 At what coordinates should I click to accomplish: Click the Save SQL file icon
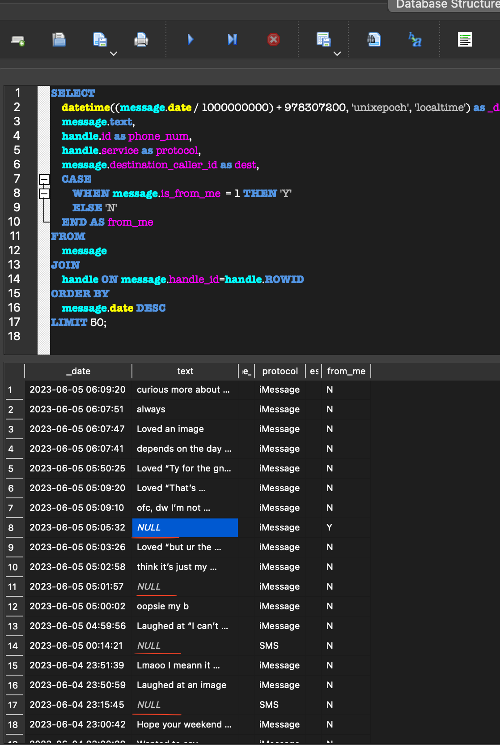100,40
